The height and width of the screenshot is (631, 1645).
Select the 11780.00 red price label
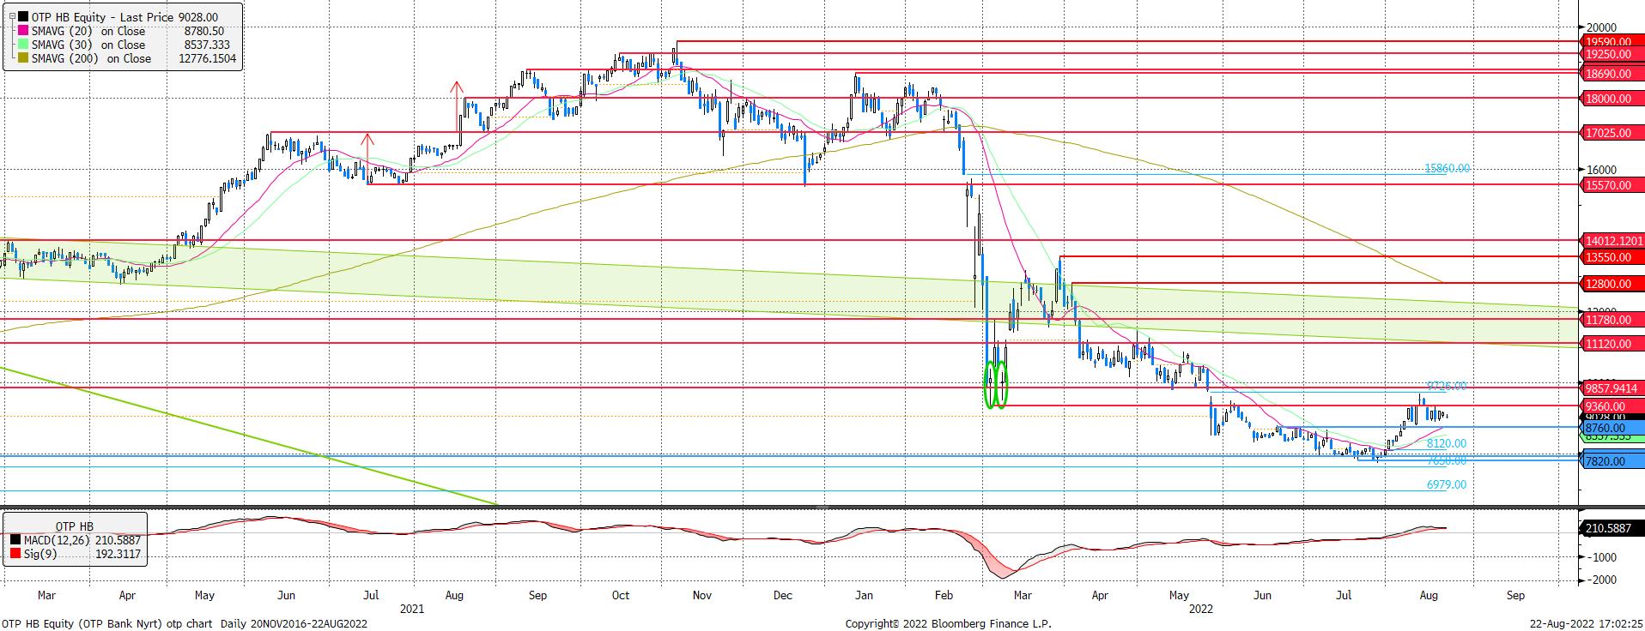pos(1613,320)
